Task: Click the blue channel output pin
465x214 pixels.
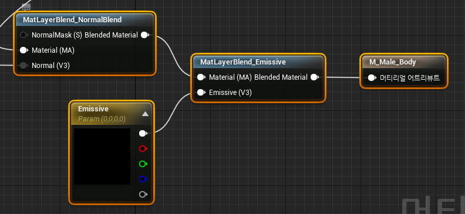Action: point(143,179)
